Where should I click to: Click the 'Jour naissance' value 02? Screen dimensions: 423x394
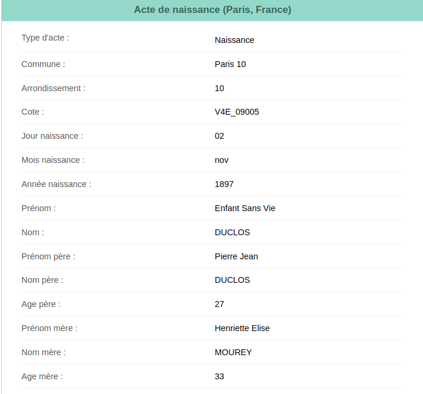pos(219,136)
